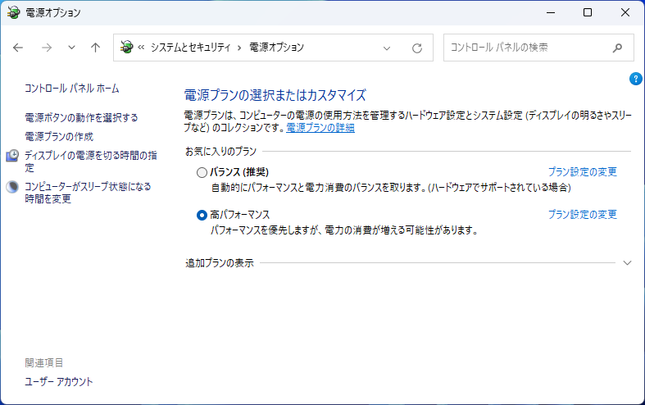The height and width of the screenshot is (405, 645).
Task: Open recent locations chevron beside forward arrow
Action: click(71, 48)
